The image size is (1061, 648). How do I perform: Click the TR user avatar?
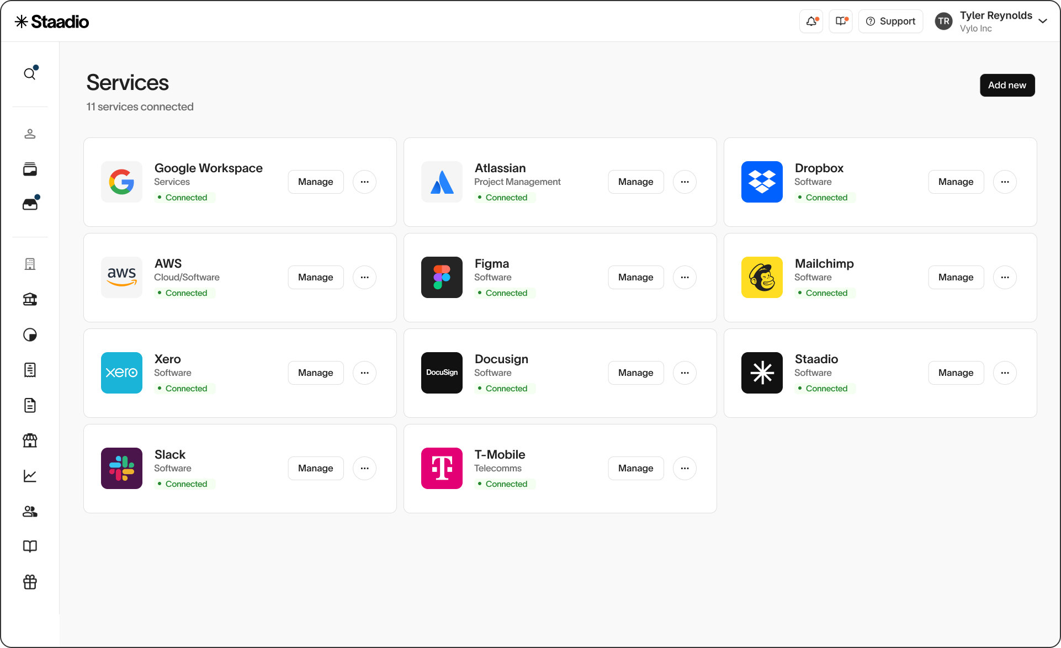944,22
